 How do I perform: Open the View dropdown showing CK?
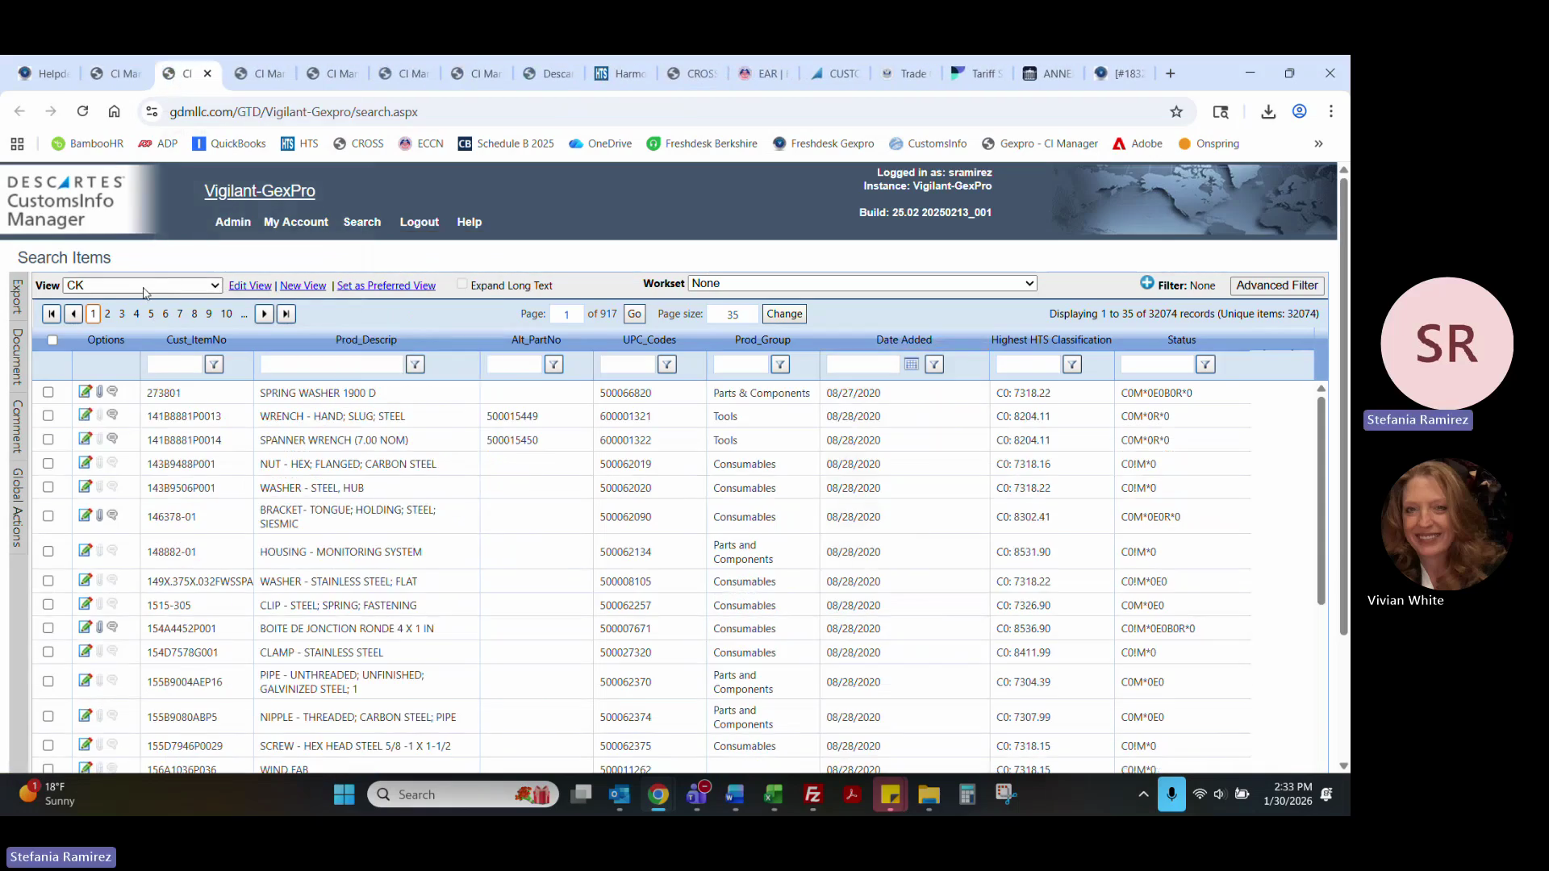[x=143, y=285]
